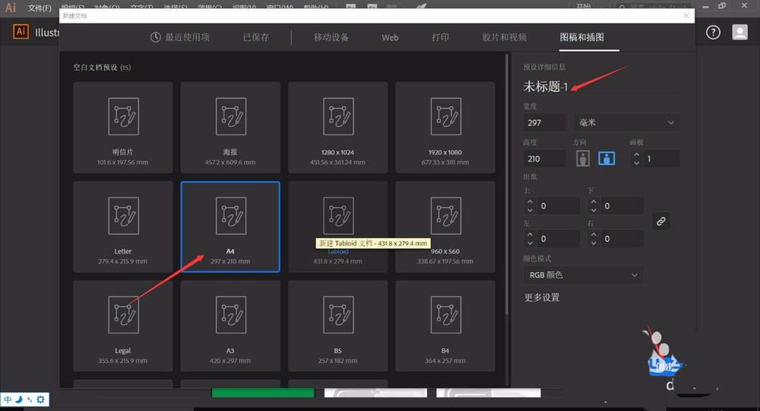Select the 明信片 postcard preset
Image resolution: width=760 pixels, height=411 pixels.
coord(122,128)
